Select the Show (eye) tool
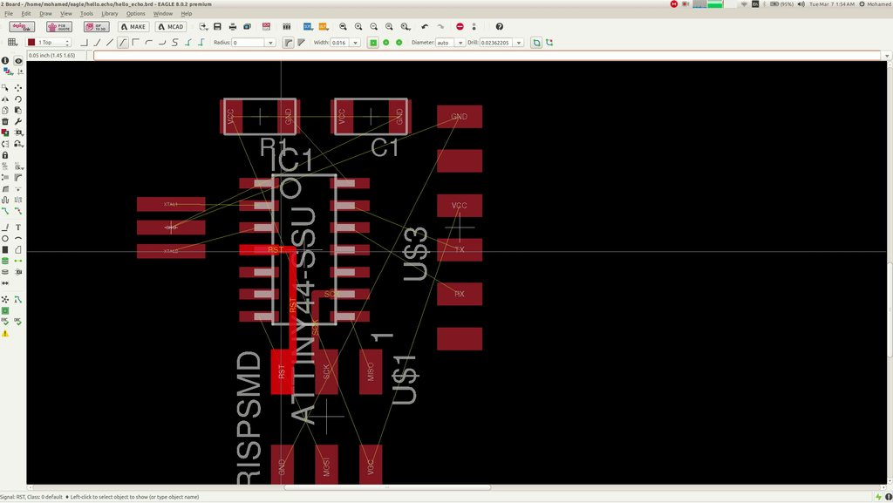 [x=18, y=60]
